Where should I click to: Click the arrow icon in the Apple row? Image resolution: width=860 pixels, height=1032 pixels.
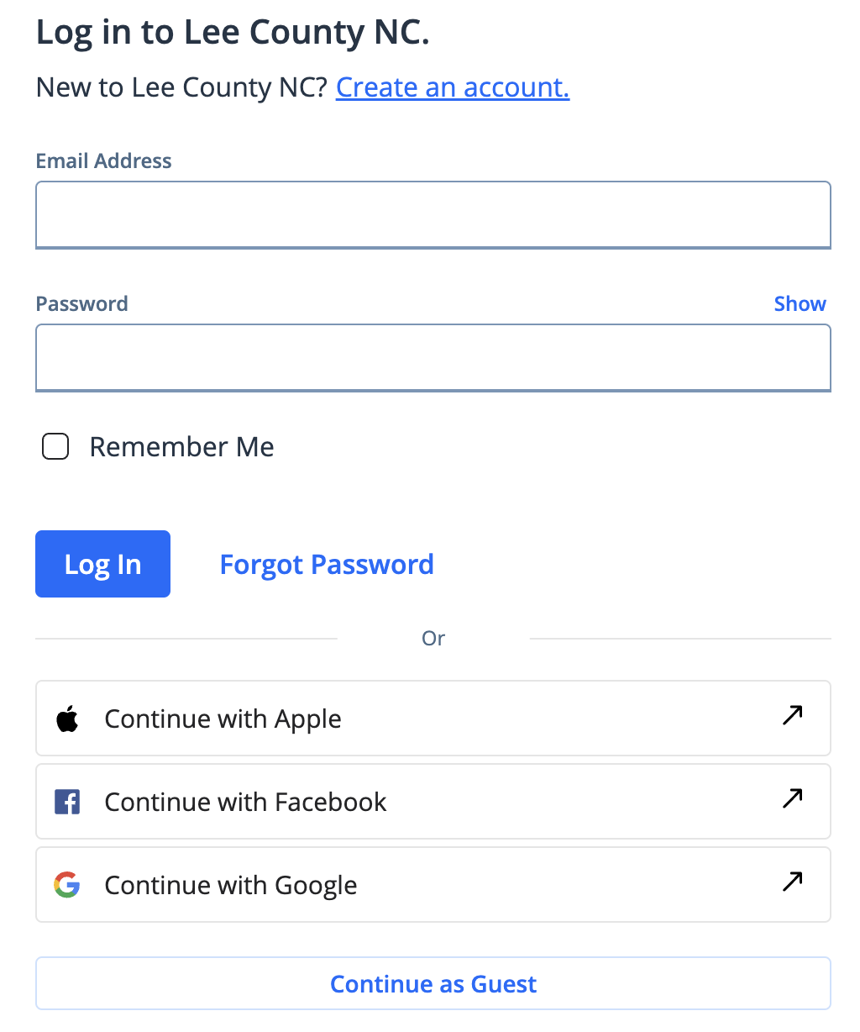pos(792,715)
